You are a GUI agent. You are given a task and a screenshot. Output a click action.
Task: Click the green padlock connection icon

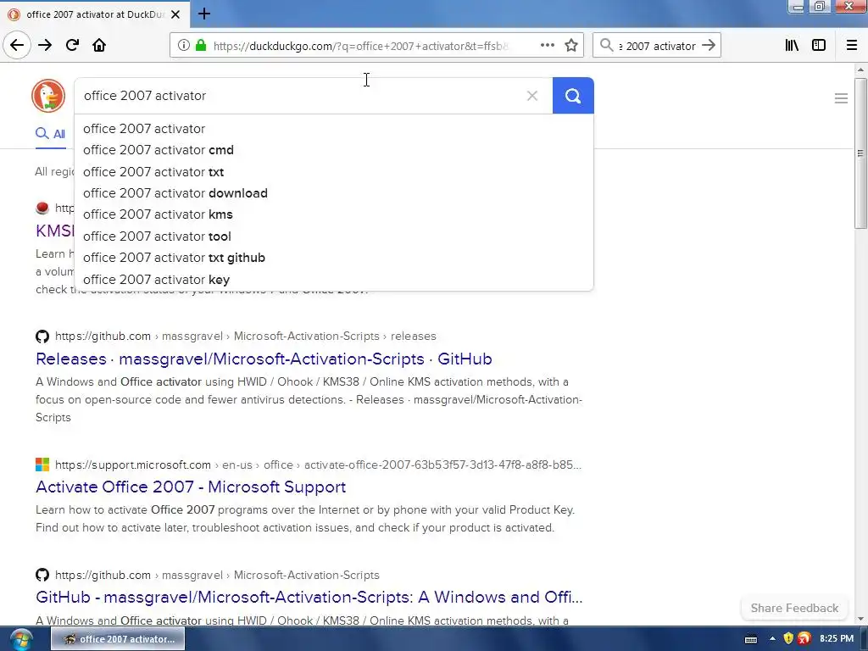201,46
